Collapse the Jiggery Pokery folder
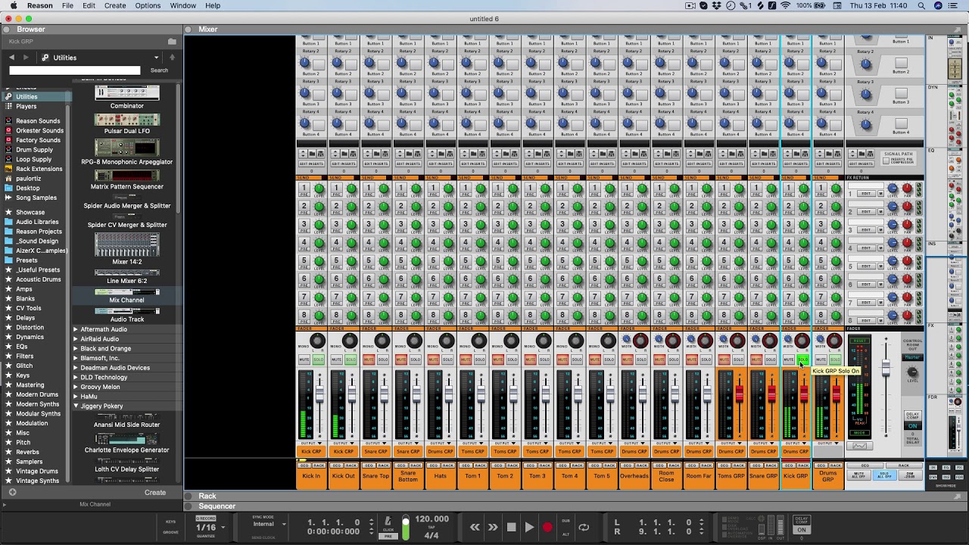Image resolution: width=969 pixels, height=545 pixels. click(x=76, y=406)
